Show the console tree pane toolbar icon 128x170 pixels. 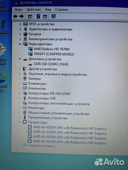(30, 16)
